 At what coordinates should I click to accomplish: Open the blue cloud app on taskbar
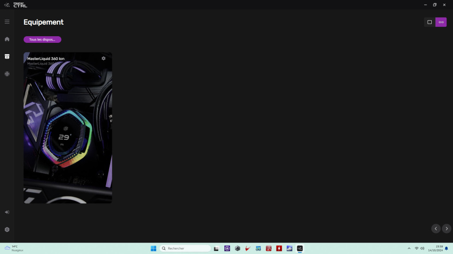(x=289, y=249)
